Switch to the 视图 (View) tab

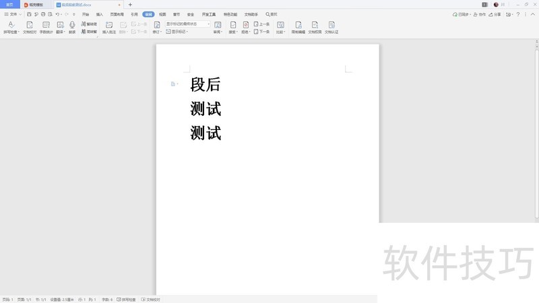162,14
